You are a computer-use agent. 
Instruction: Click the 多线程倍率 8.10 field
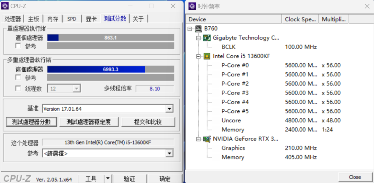155,89
